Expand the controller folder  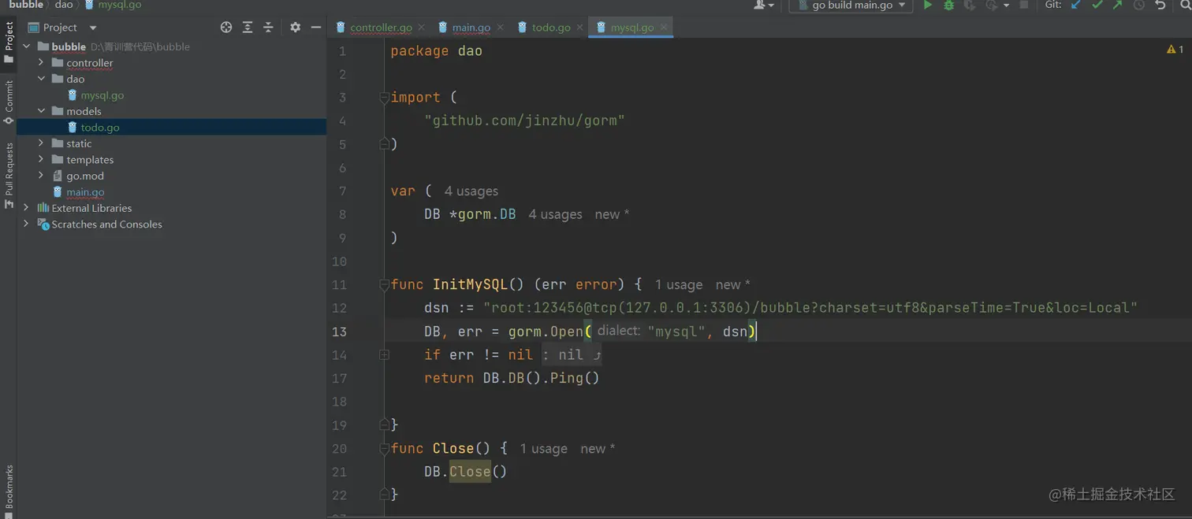[41, 62]
